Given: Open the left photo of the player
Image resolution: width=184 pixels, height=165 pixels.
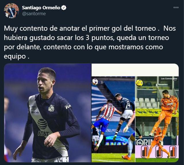Looking at the screenshot, I should click(48, 113).
